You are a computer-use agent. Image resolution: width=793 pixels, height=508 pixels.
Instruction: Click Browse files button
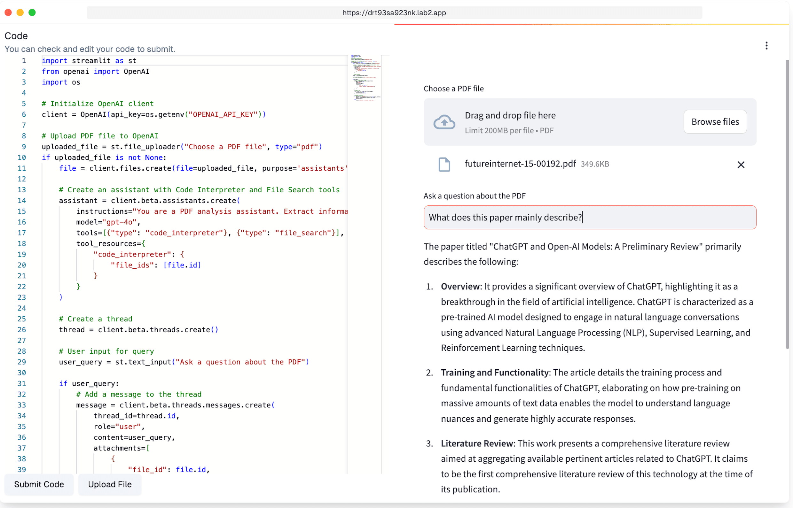point(715,122)
